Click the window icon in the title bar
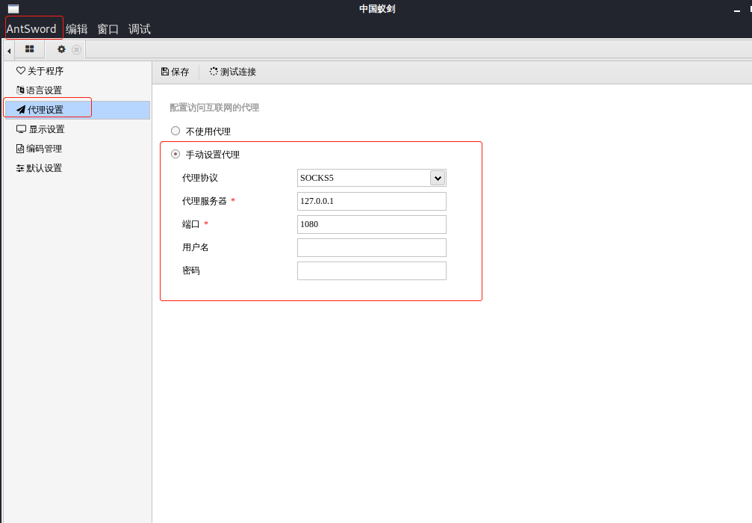 point(13,9)
